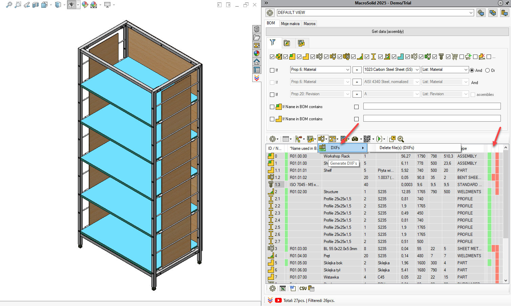
Task: Open dropdown arrow next to QR code icon
Action: (x=373, y=139)
